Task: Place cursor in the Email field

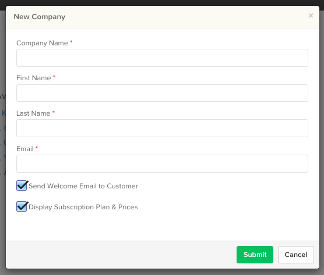Action: pyautogui.click(x=162, y=164)
